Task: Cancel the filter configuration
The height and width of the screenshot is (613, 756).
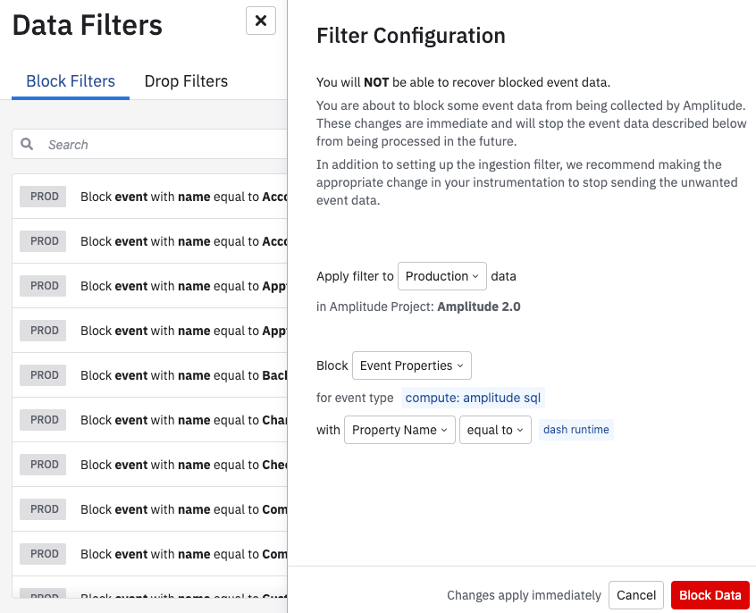Action: [x=636, y=595]
